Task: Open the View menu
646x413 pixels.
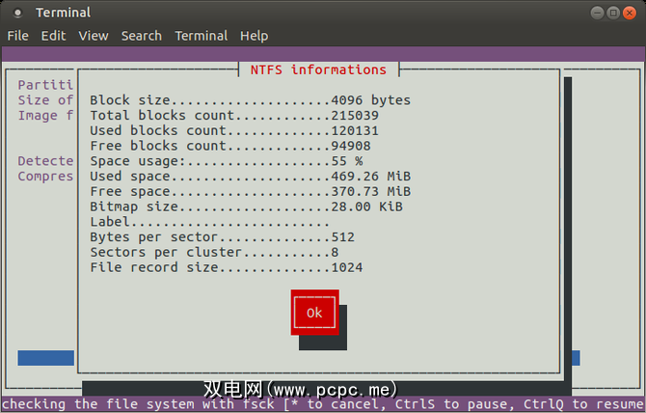Action: (x=94, y=36)
